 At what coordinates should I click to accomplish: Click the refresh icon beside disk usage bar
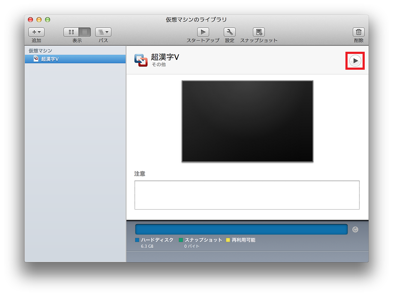(355, 230)
